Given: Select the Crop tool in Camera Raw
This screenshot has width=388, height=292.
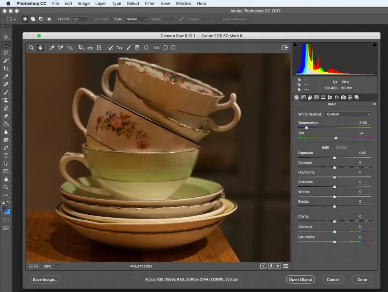Looking at the screenshot, I should point(80,48).
